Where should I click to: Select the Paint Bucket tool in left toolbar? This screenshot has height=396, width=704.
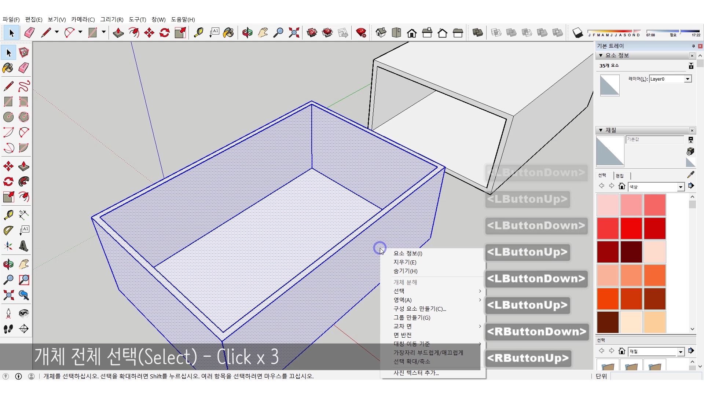tap(8, 68)
